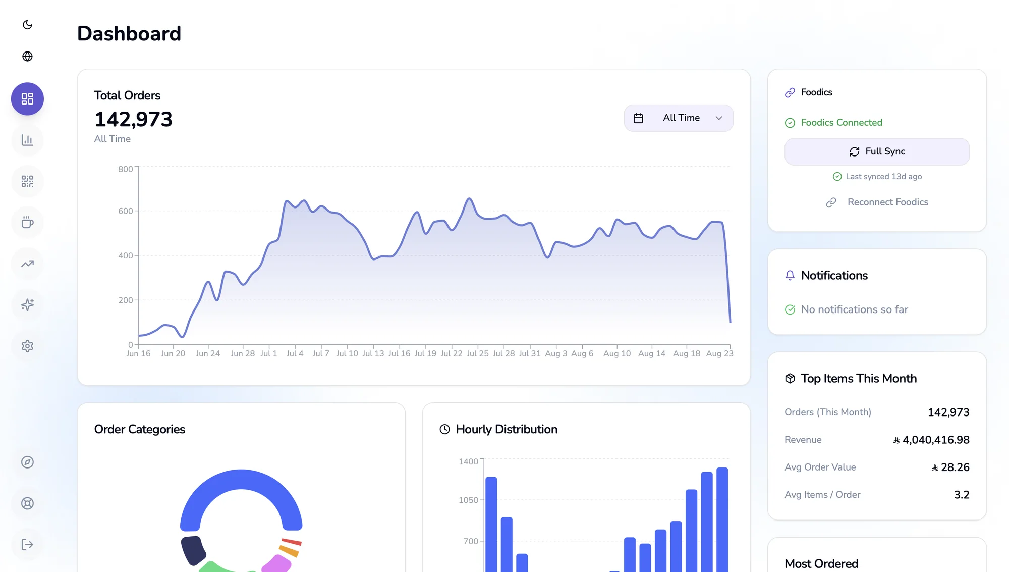
Task: Click the No notifications check icon
Action: coord(790,309)
